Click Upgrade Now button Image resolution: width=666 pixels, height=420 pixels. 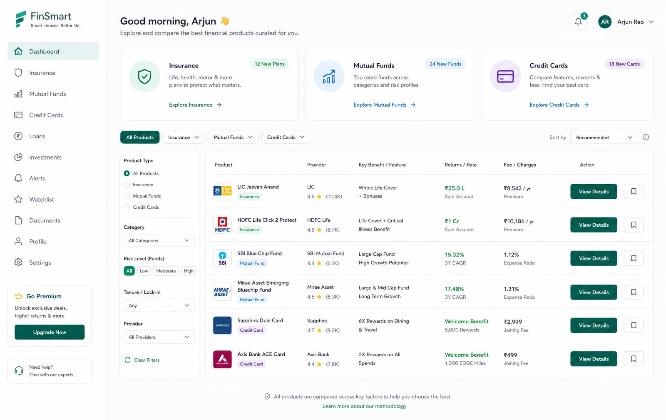click(50, 332)
